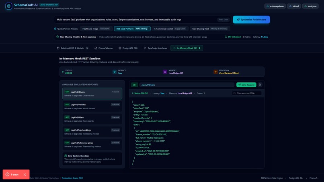Click the "Status: 200 OK" response indicator
The width and height of the screenshot is (324, 182).
[140, 93]
